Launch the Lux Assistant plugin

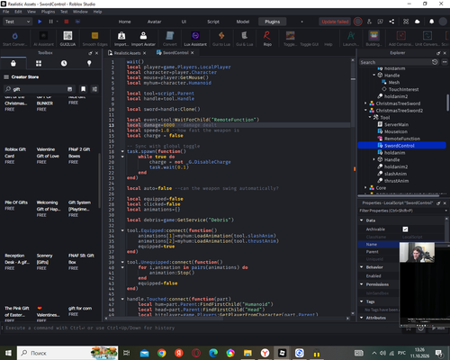click(x=195, y=36)
